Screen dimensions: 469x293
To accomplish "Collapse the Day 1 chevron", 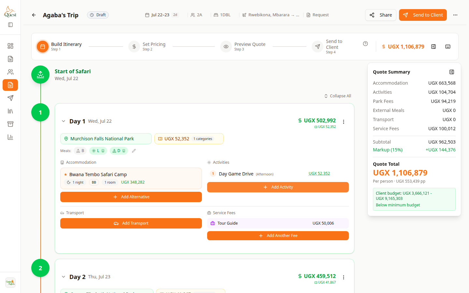I will [x=64, y=121].
